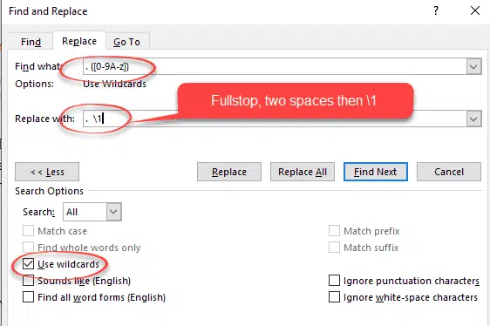490x326 pixels.
Task: Collapse options with the Less button
Action: [x=47, y=172]
